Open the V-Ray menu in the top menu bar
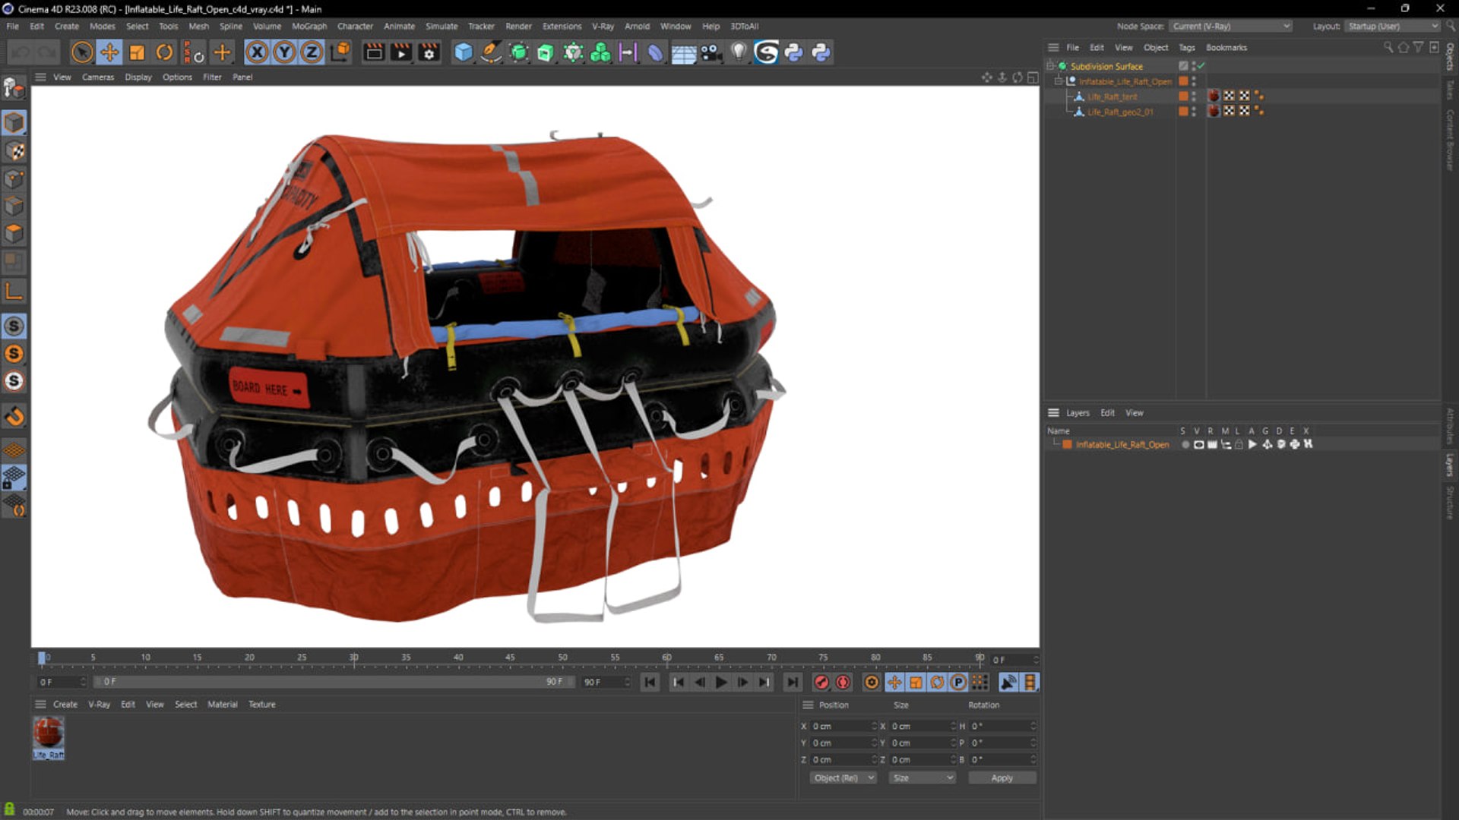Viewport: 1459px width, 820px height. click(x=603, y=26)
